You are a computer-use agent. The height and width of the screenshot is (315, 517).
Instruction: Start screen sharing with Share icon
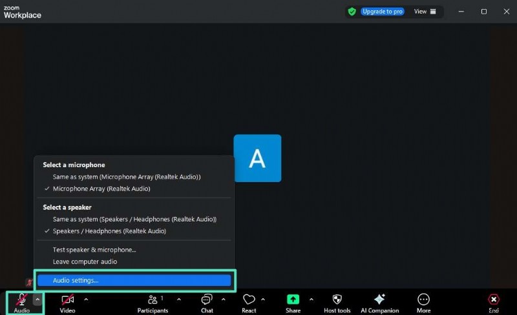[293, 300]
